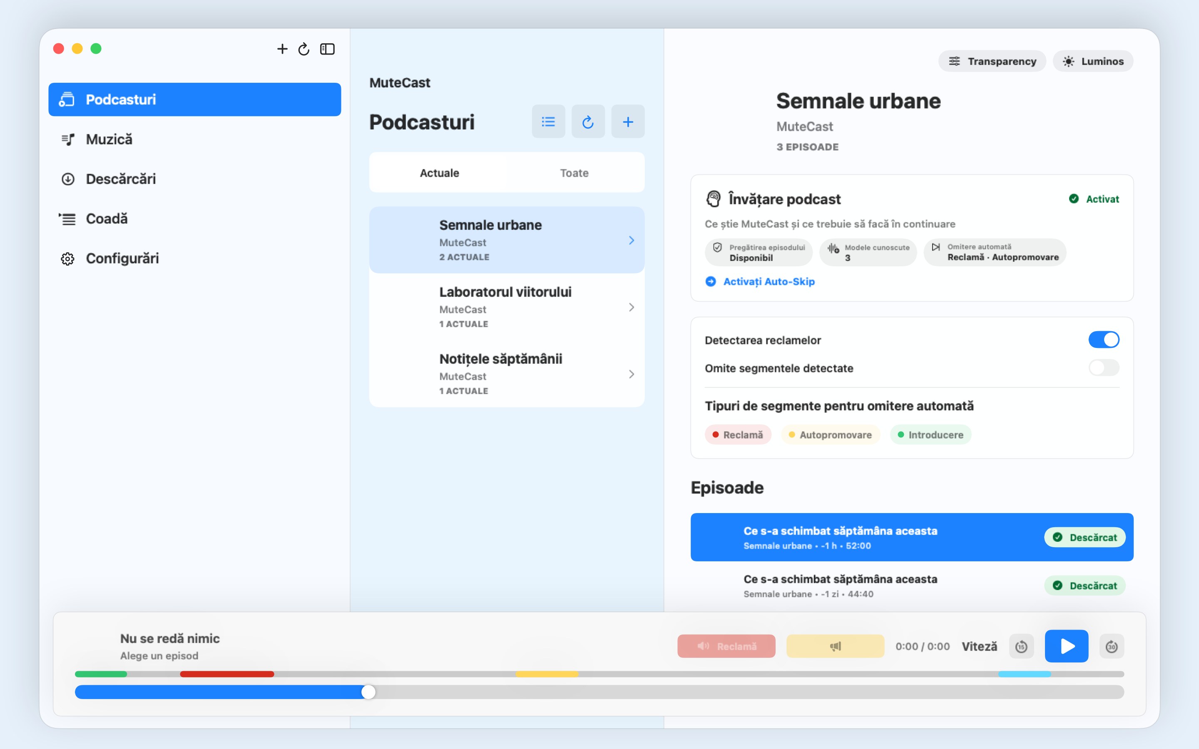Click the Omitere automată skip icon chip
The height and width of the screenshot is (749, 1199).
coord(994,252)
